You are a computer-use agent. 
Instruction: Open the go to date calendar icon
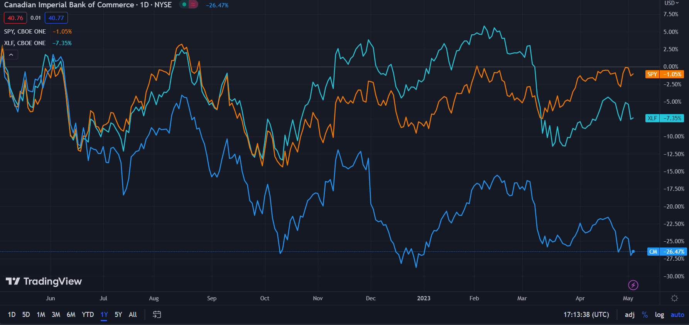click(157, 315)
